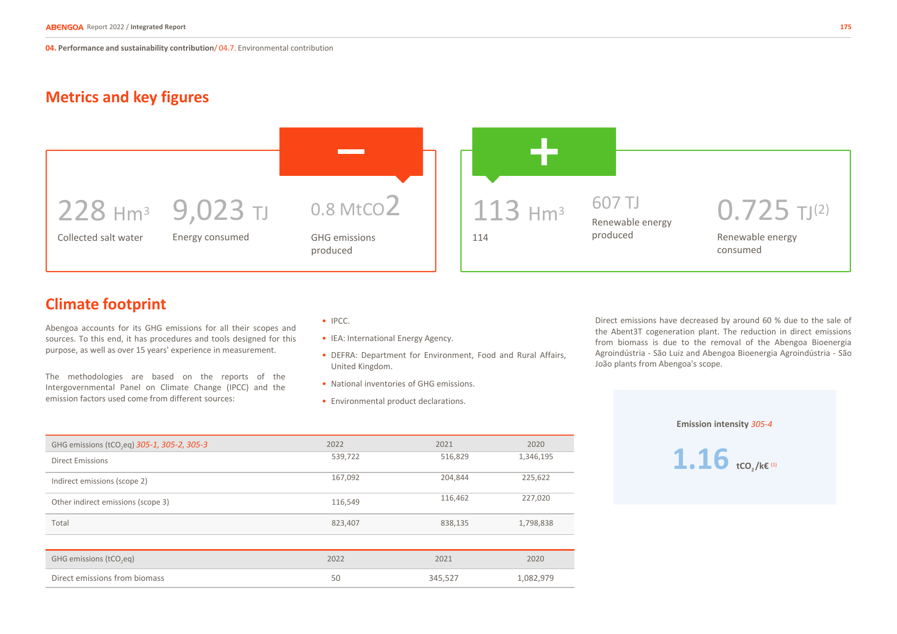Click the '114' label under 113 Hm3

(x=480, y=238)
